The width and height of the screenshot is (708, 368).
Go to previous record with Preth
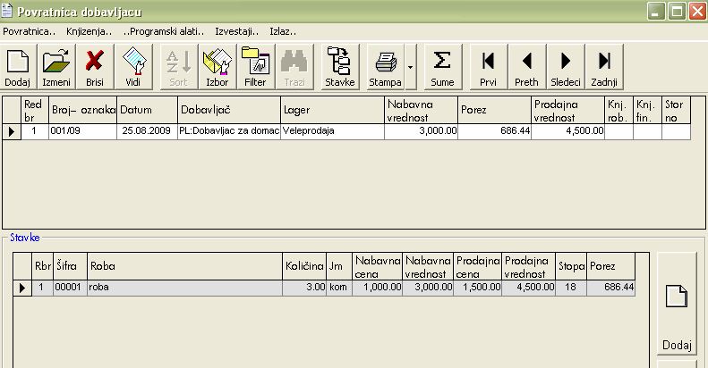(526, 67)
